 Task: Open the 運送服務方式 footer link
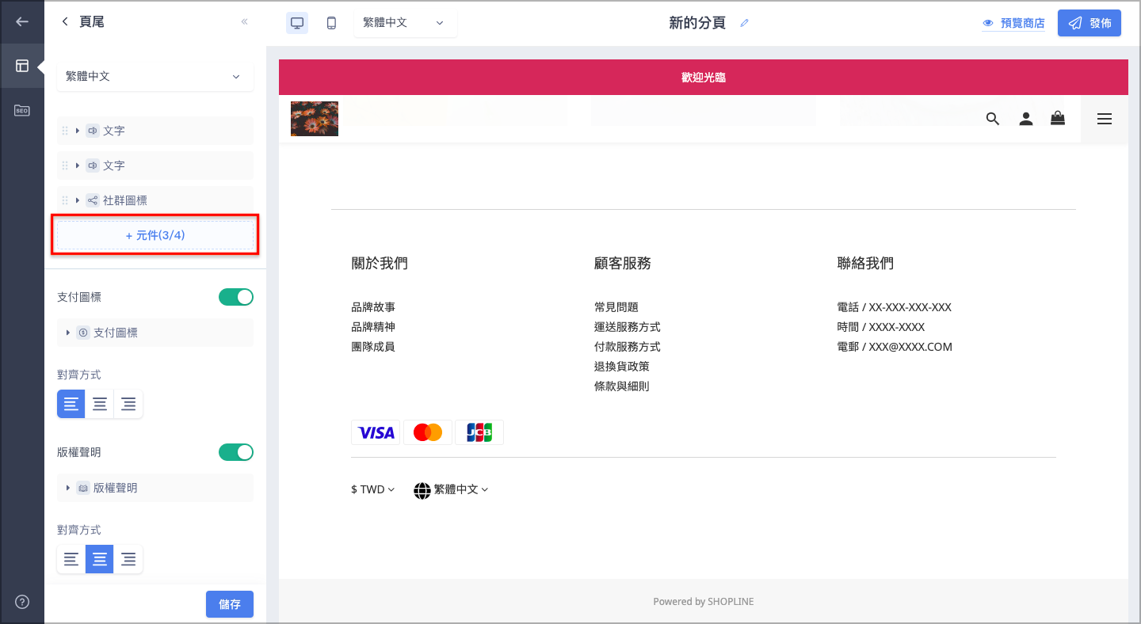click(628, 327)
